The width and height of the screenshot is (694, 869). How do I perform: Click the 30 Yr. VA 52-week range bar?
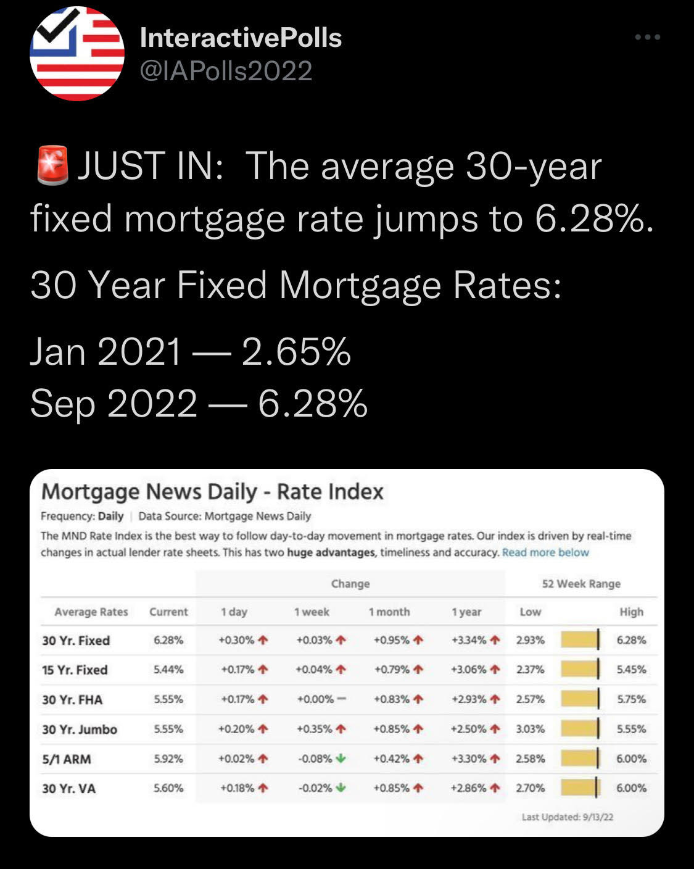tap(580, 788)
